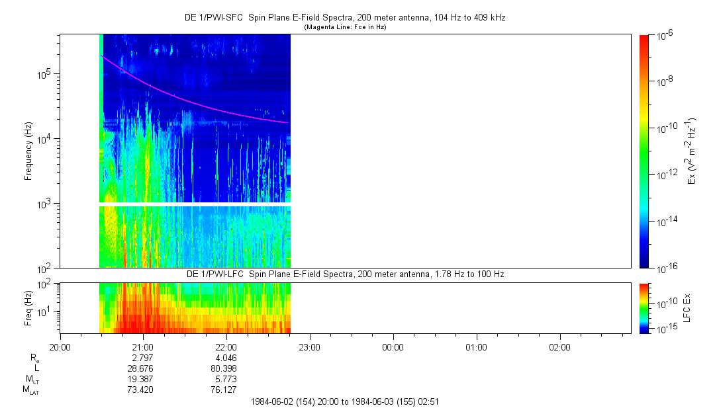Screen dimensions: 717x410
Task: Click the "Frequency (Hz)" y-axis label
Action: click(28, 151)
